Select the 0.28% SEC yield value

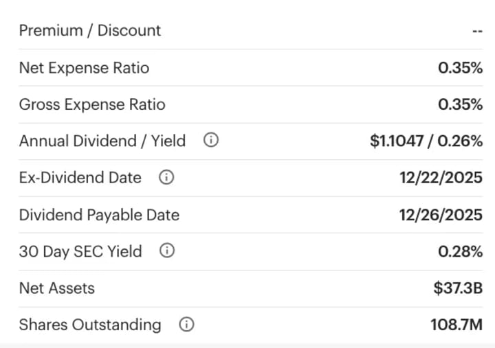click(460, 251)
